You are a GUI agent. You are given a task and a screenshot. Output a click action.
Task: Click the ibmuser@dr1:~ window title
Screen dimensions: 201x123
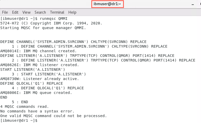107,4
